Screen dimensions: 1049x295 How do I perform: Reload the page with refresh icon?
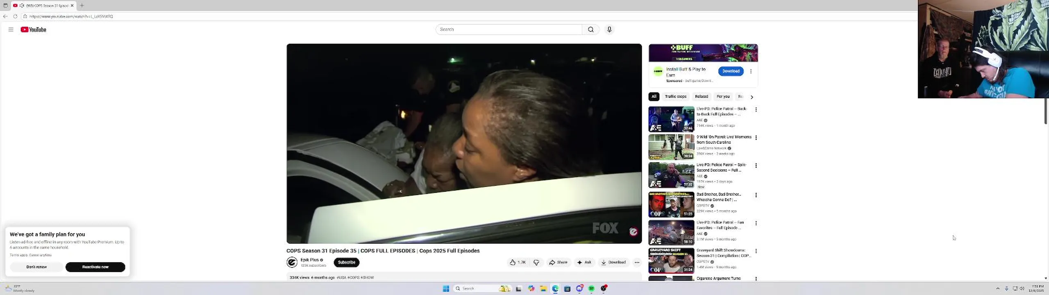[15, 16]
